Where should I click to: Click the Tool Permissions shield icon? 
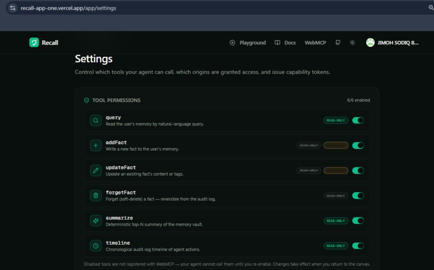(x=87, y=100)
